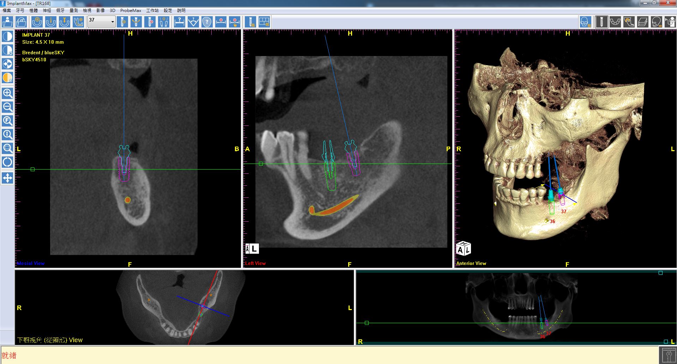Open the 工作站 menu

pos(152,11)
